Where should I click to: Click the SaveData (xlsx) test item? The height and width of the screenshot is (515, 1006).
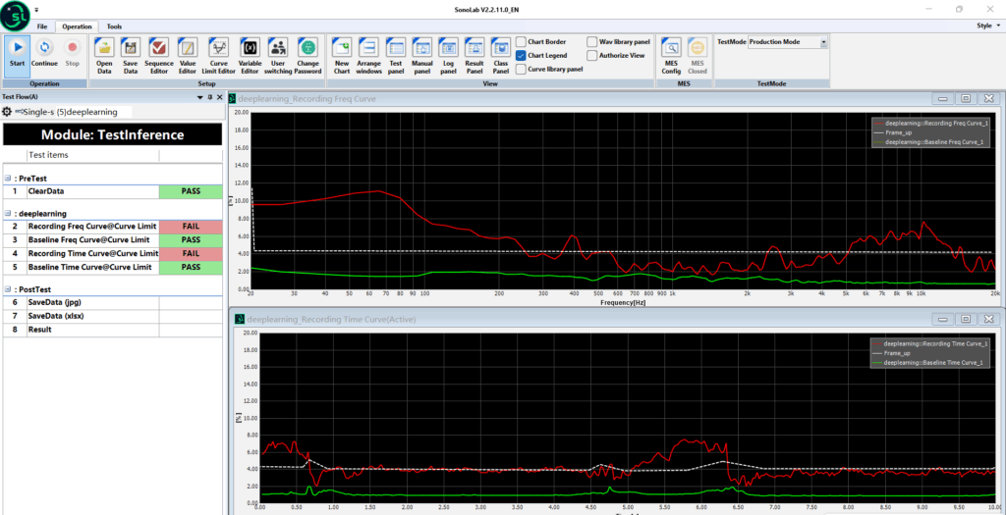point(59,316)
